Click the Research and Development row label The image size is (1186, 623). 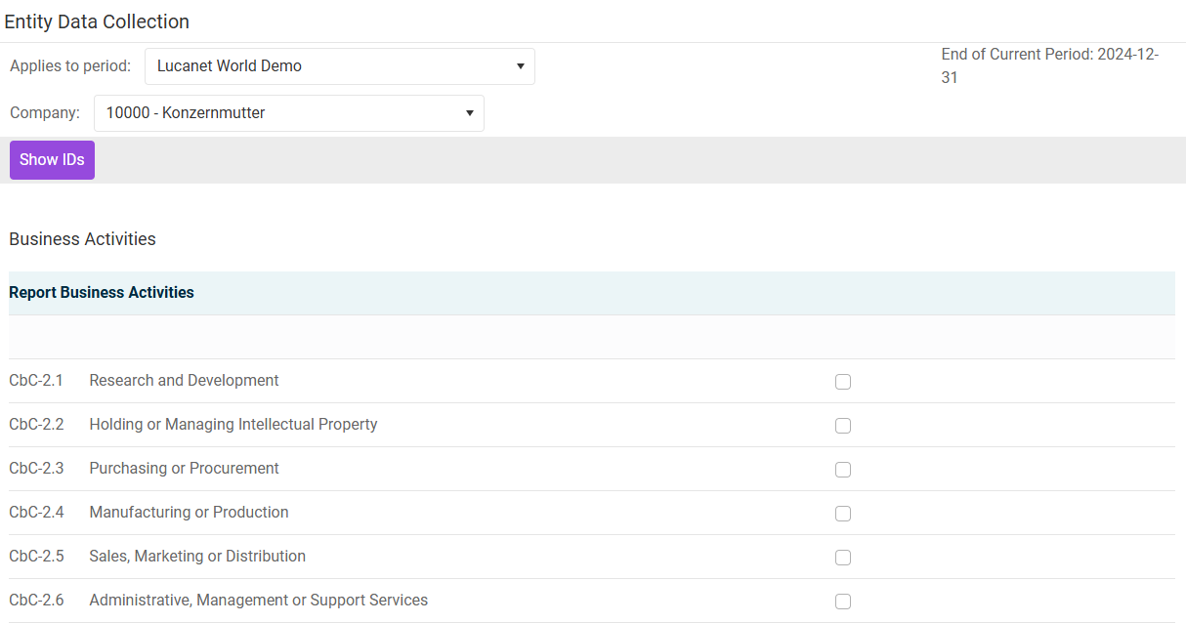click(184, 381)
